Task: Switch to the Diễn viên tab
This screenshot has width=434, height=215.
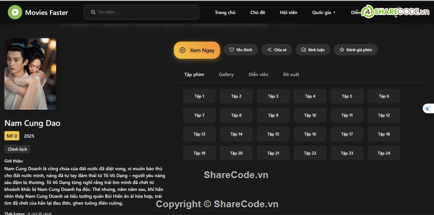Action: pos(259,74)
